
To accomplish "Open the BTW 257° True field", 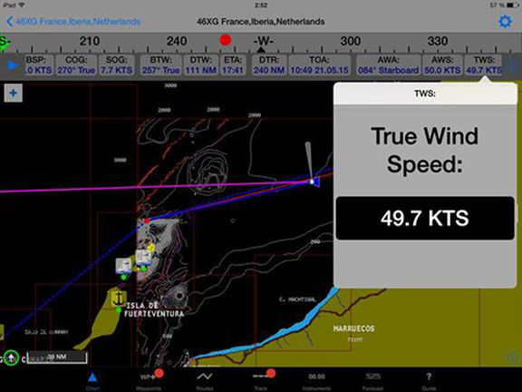I will pos(160,65).
